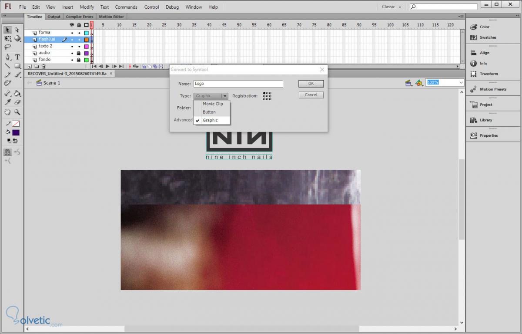This screenshot has width=522, height=334.
Task: Open the Modify menu
Action: click(87, 7)
